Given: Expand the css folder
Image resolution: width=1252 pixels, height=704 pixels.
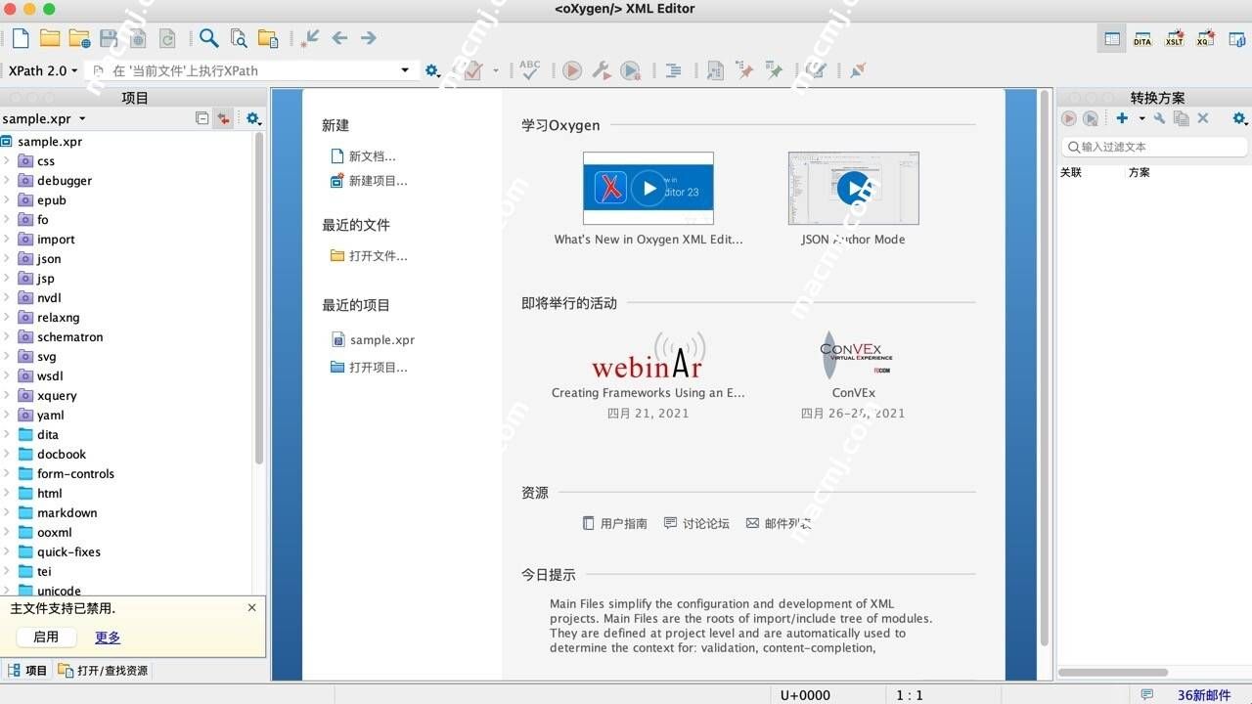Looking at the screenshot, I should [x=7, y=160].
